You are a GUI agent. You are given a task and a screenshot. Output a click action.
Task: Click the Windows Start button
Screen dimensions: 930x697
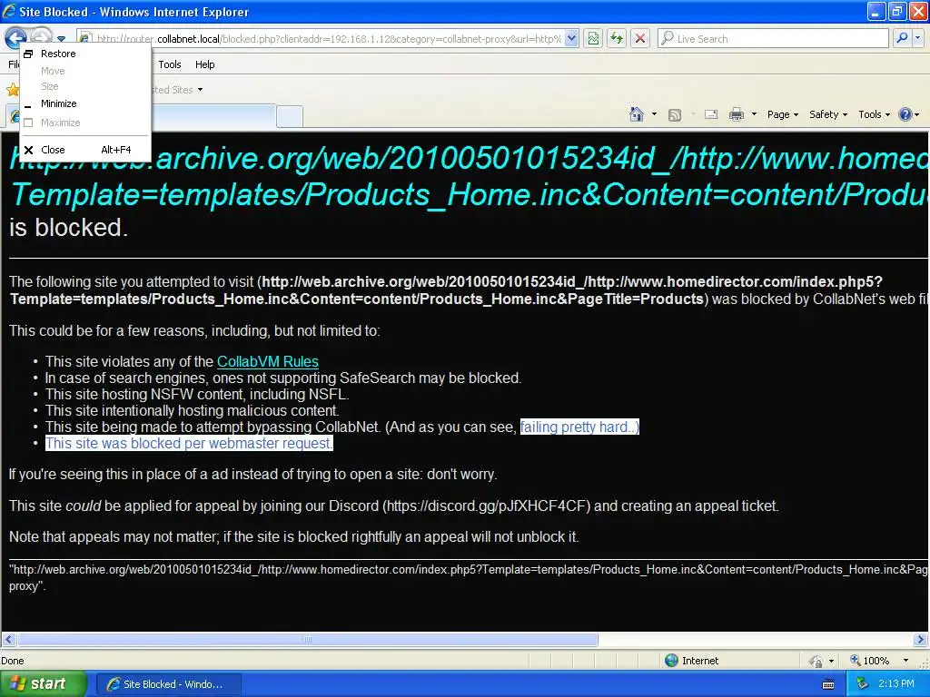coord(43,684)
